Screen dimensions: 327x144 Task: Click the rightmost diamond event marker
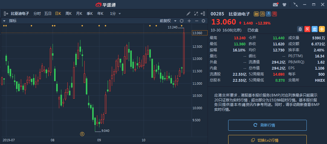click(x=182, y=26)
